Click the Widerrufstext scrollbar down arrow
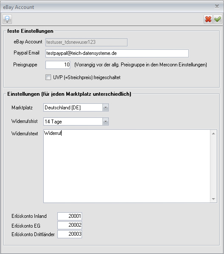 tap(213, 199)
